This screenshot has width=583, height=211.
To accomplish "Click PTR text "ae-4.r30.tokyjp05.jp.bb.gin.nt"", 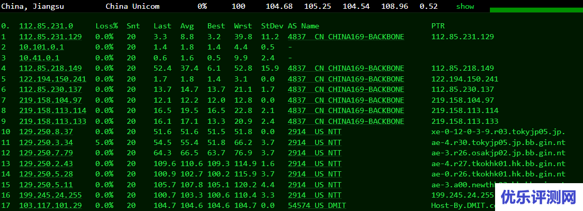I will click(498, 142).
